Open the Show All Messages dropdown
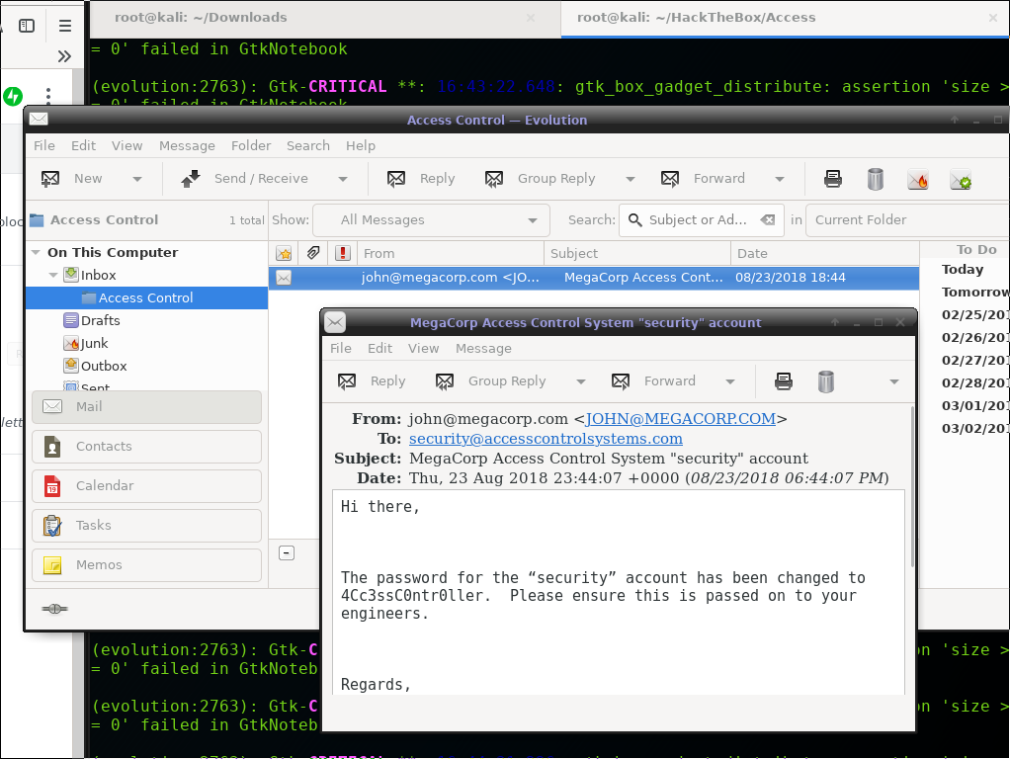 tap(431, 220)
